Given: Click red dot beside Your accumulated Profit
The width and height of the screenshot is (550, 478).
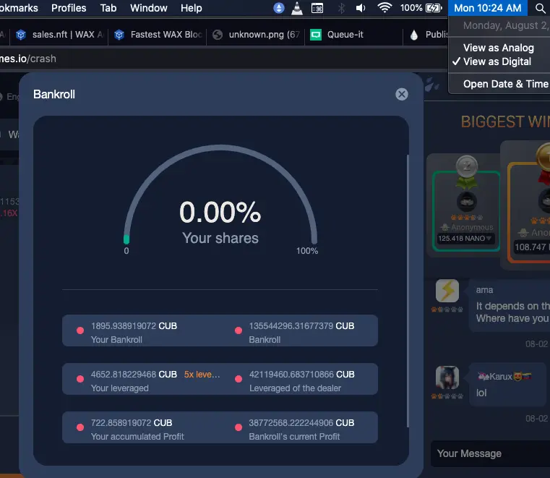Looking at the screenshot, I should [x=80, y=427].
